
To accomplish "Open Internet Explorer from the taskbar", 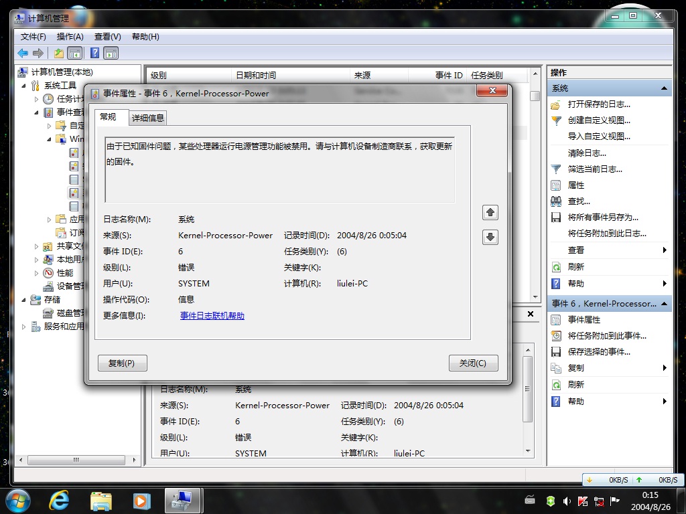I will pos(60,500).
